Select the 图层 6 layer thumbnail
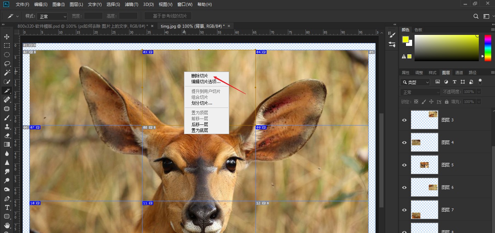The height and width of the screenshot is (233, 495). click(424, 187)
